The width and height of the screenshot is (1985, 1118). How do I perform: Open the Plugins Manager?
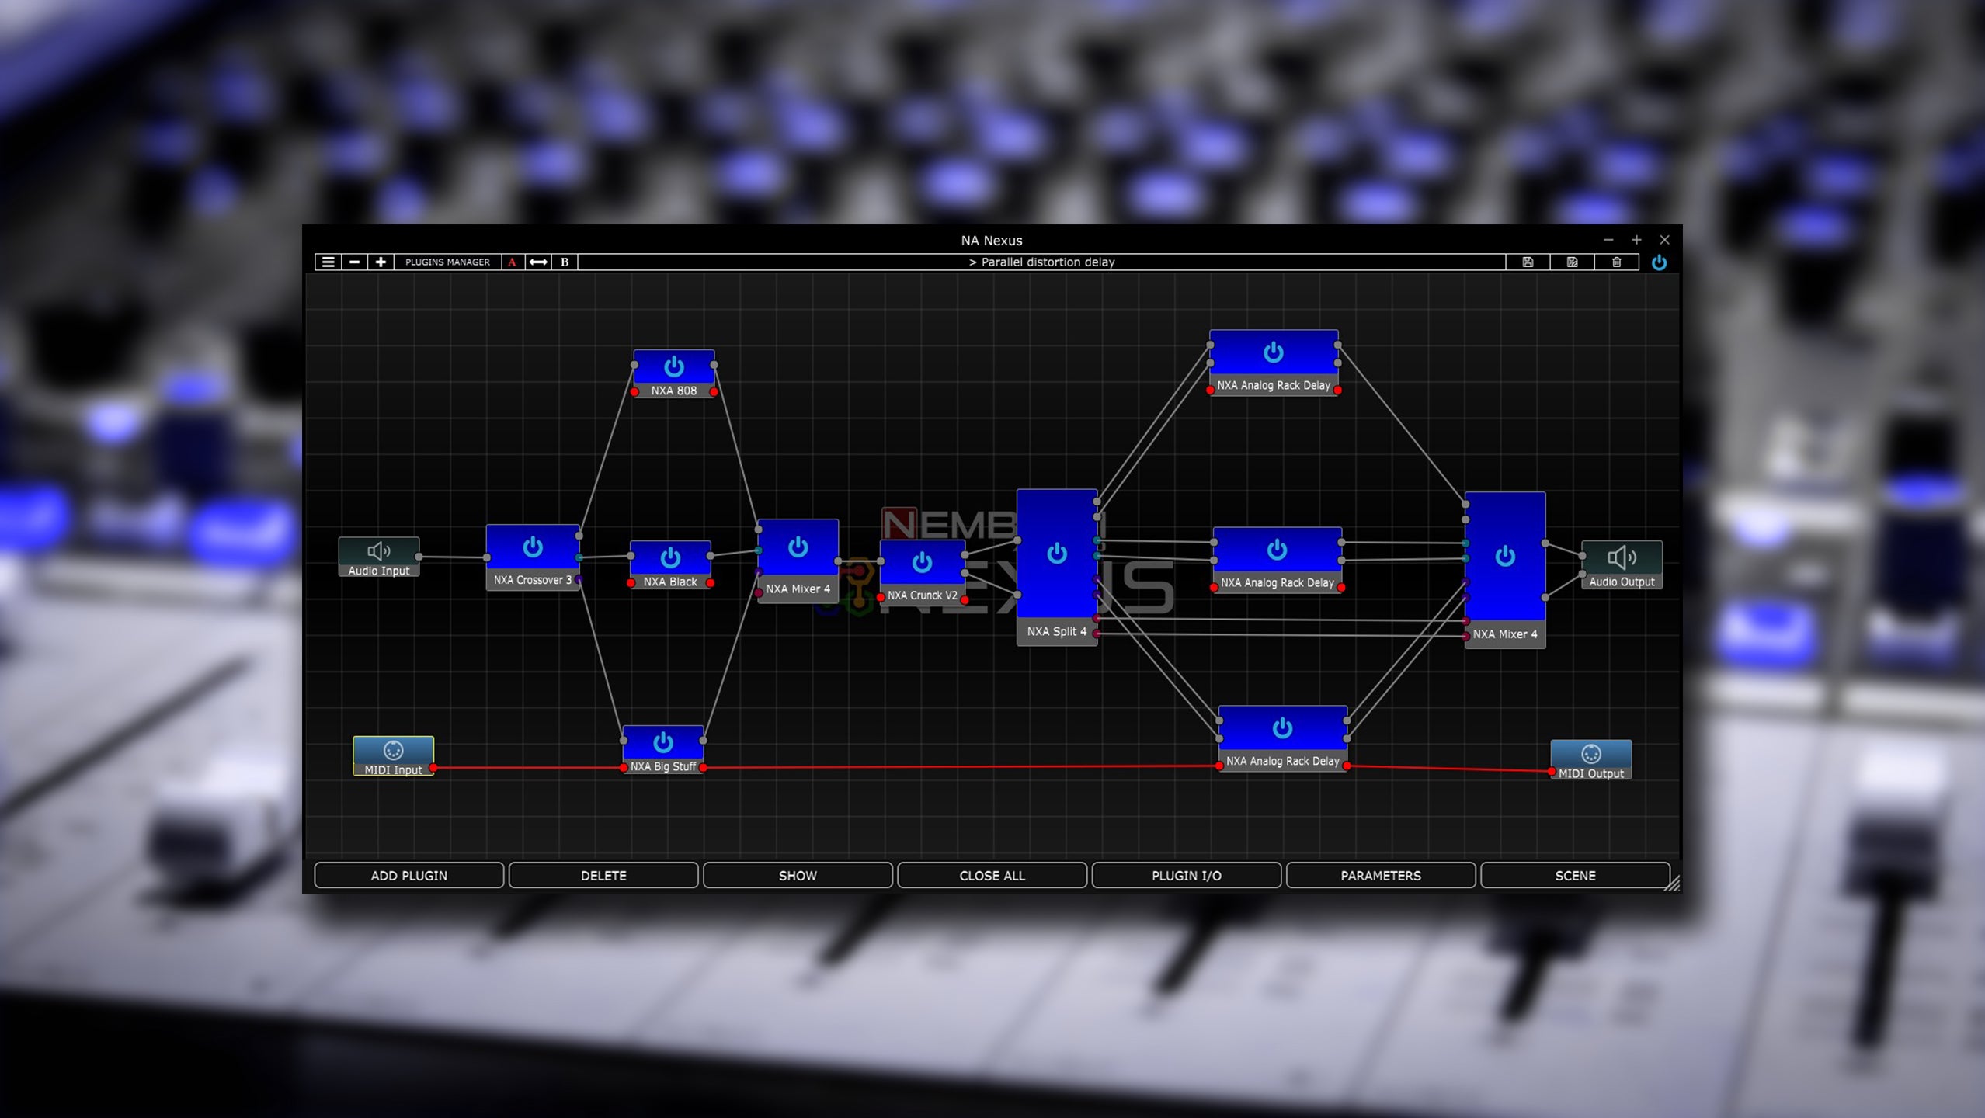447,262
